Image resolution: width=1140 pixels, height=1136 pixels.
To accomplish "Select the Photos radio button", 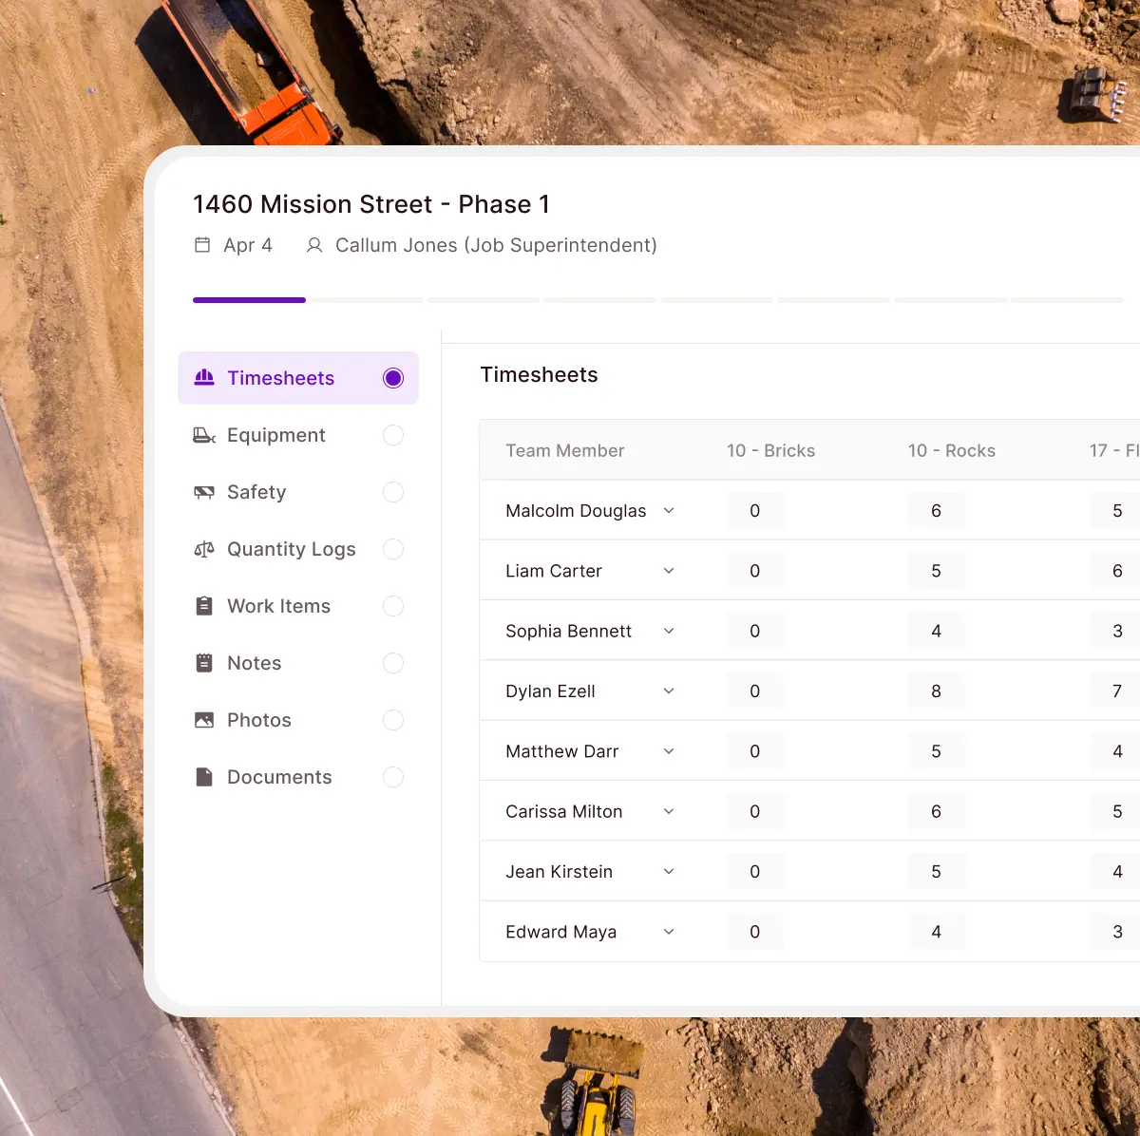I will 393,720.
